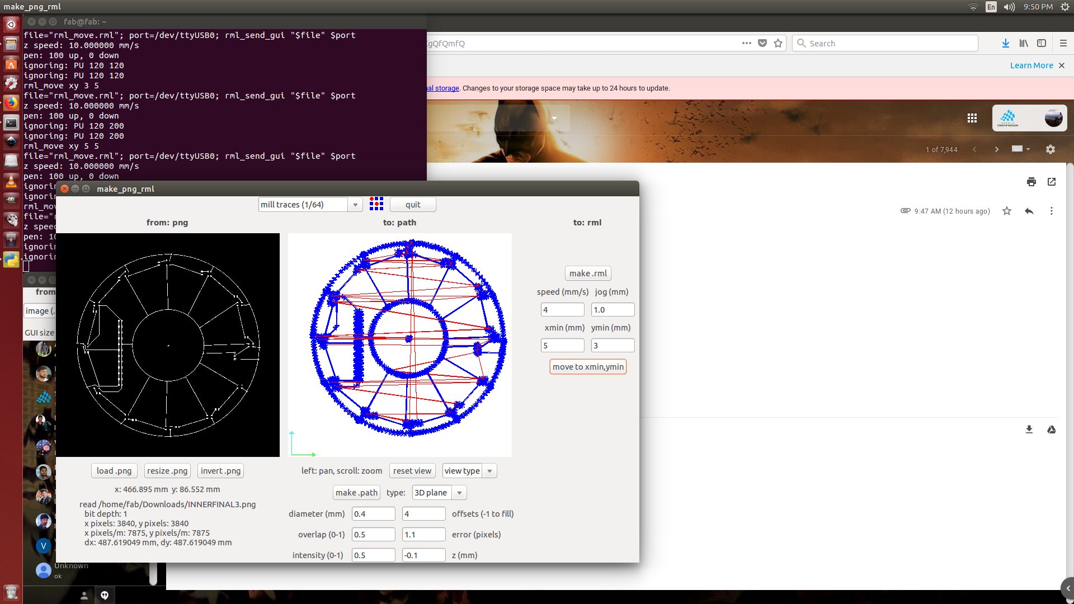Save the attachment to Google Drive

pos(1052,430)
